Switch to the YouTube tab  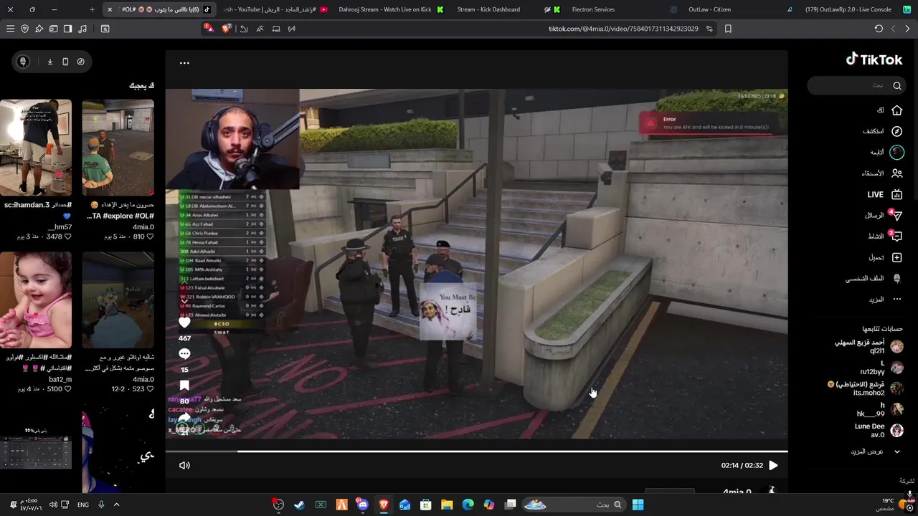(x=275, y=9)
